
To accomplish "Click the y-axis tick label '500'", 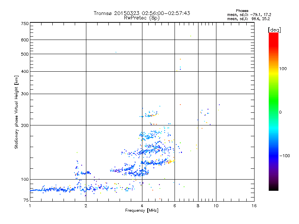I will click(x=25, y=54).
